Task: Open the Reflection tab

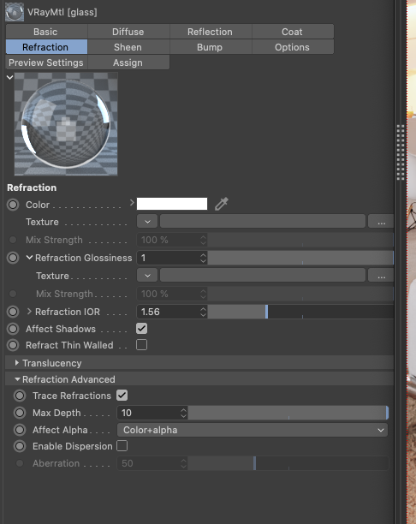Action: (x=211, y=32)
